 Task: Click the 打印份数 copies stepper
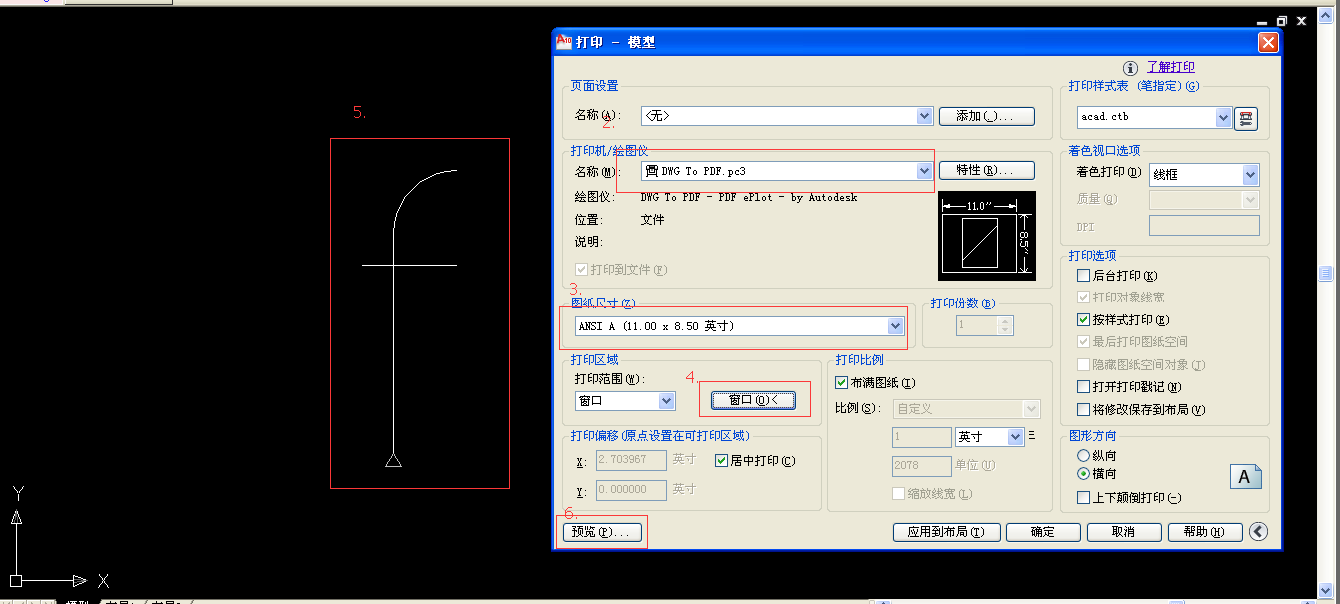1005,325
